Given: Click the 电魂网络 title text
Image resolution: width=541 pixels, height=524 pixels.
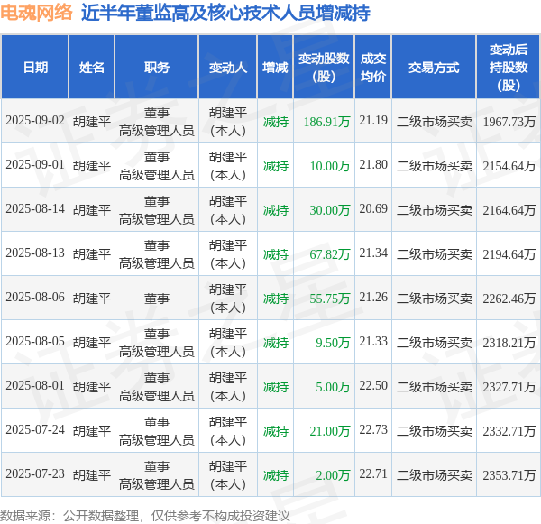Looking at the screenshot, I should click(x=37, y=13).
